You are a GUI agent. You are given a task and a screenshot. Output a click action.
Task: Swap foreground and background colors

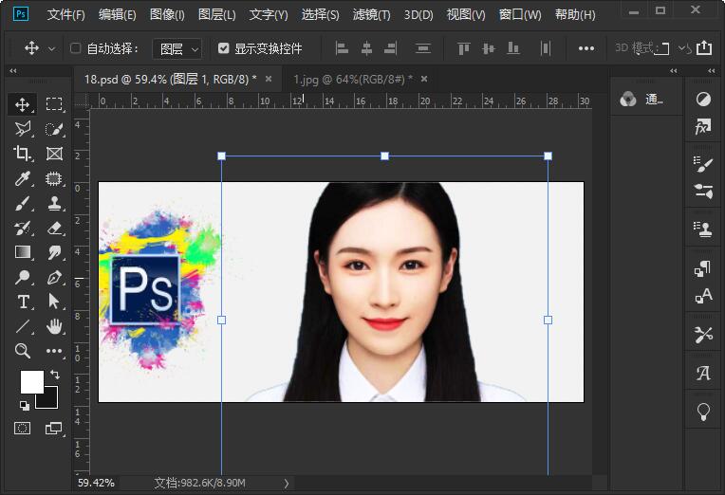54,374
